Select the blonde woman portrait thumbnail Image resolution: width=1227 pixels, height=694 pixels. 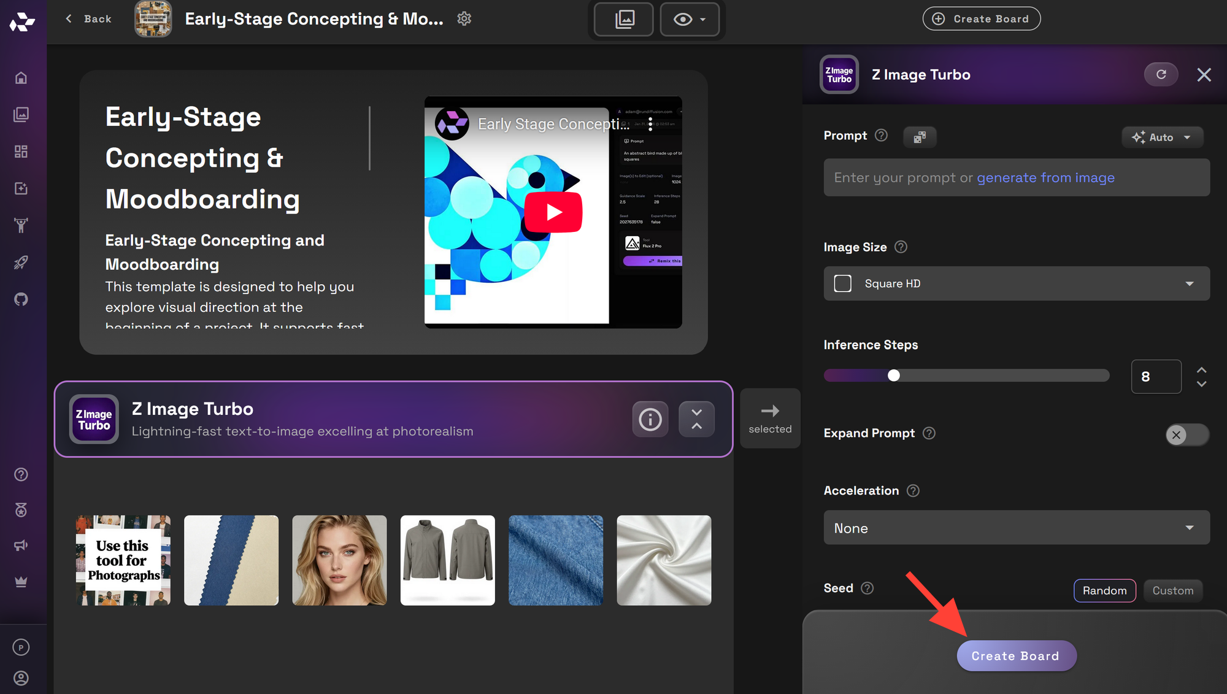coord(339,560)
